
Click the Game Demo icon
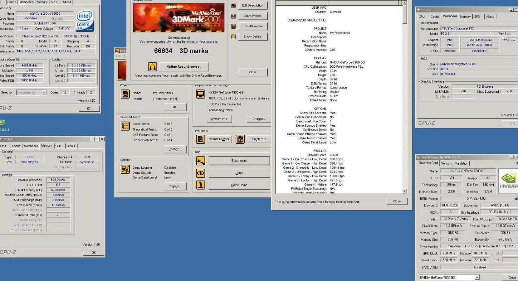[200, 185]
